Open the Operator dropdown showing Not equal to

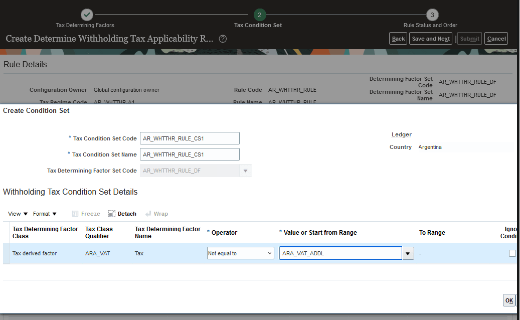240,253
